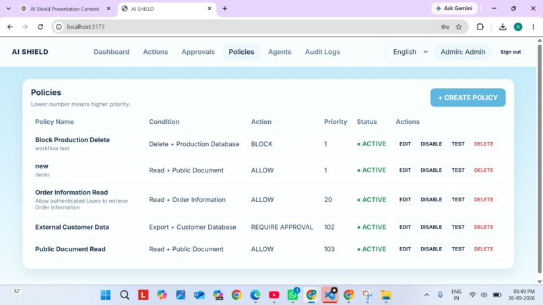
Task: Open taskbar Search
Action: tap(125, 295)
